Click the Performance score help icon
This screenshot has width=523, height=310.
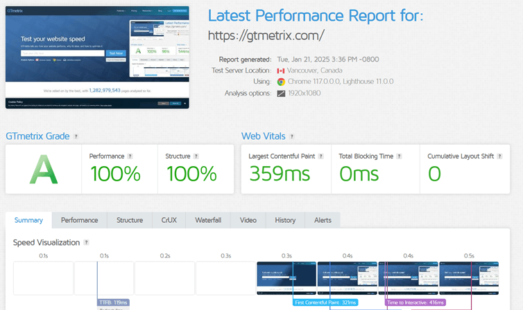coord(130,156)
